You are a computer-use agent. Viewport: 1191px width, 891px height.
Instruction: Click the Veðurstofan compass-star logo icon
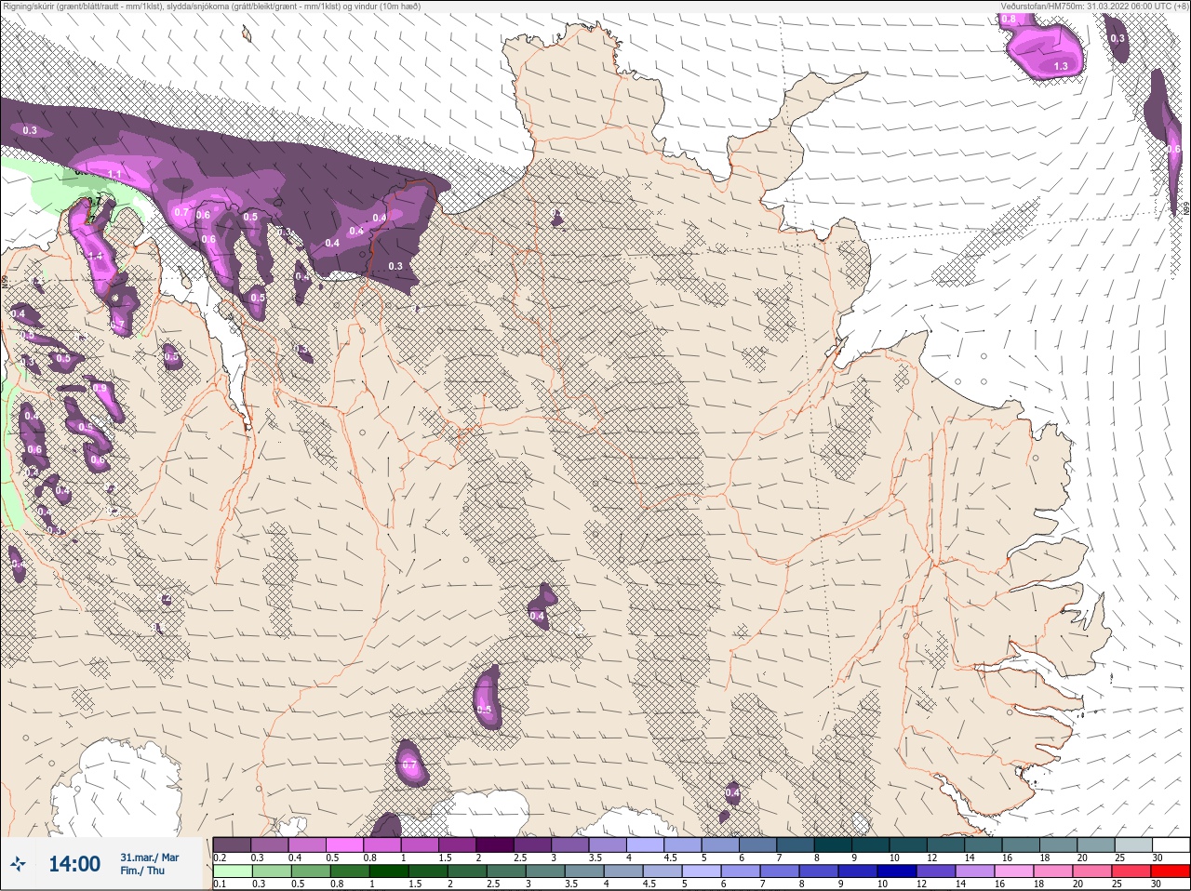pyautogui.click(x=18, y=864)
